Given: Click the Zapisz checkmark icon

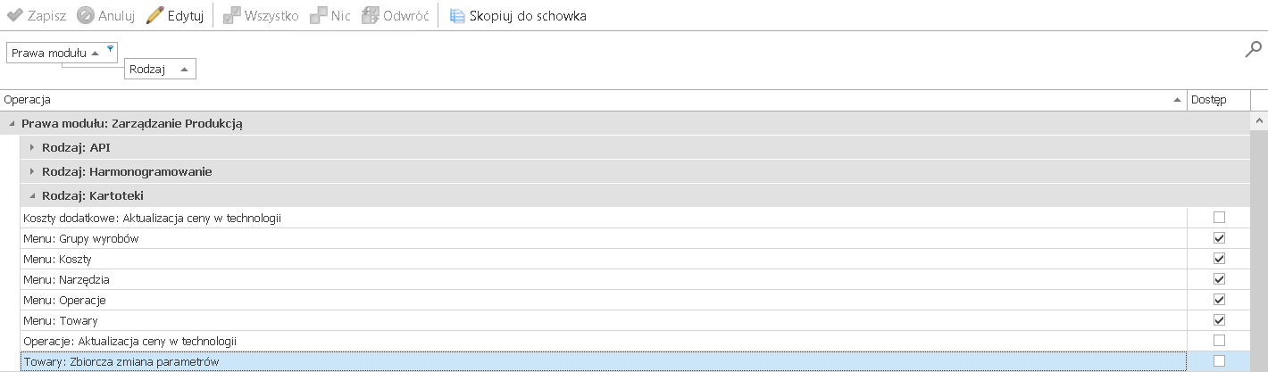Looking at the screenshot, I should (x=14, y=16).
